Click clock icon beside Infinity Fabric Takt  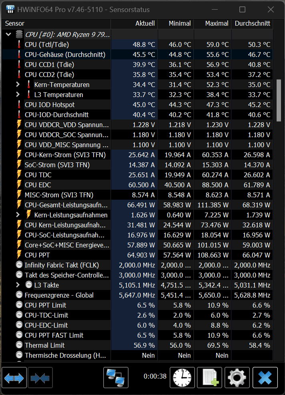point(19,265)
